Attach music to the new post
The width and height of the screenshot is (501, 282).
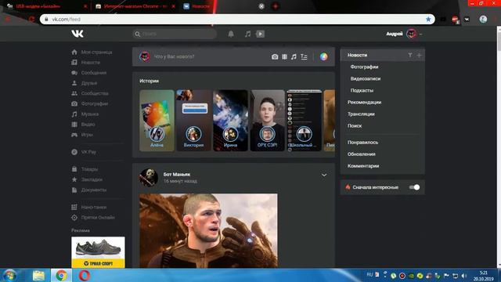(x=294, y=56)
